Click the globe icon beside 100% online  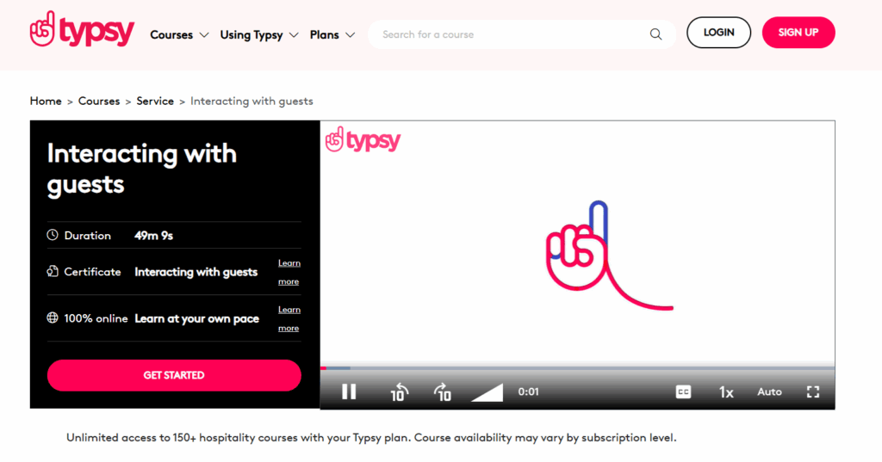point(53,317)
